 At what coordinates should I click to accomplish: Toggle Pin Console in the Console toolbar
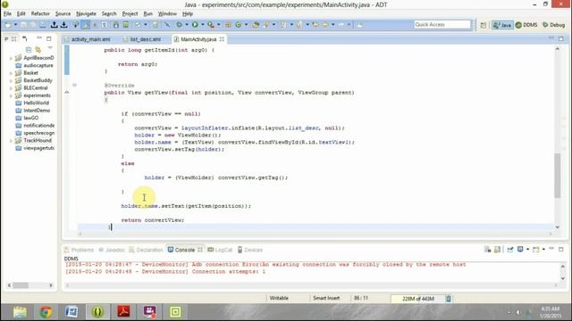510,250
